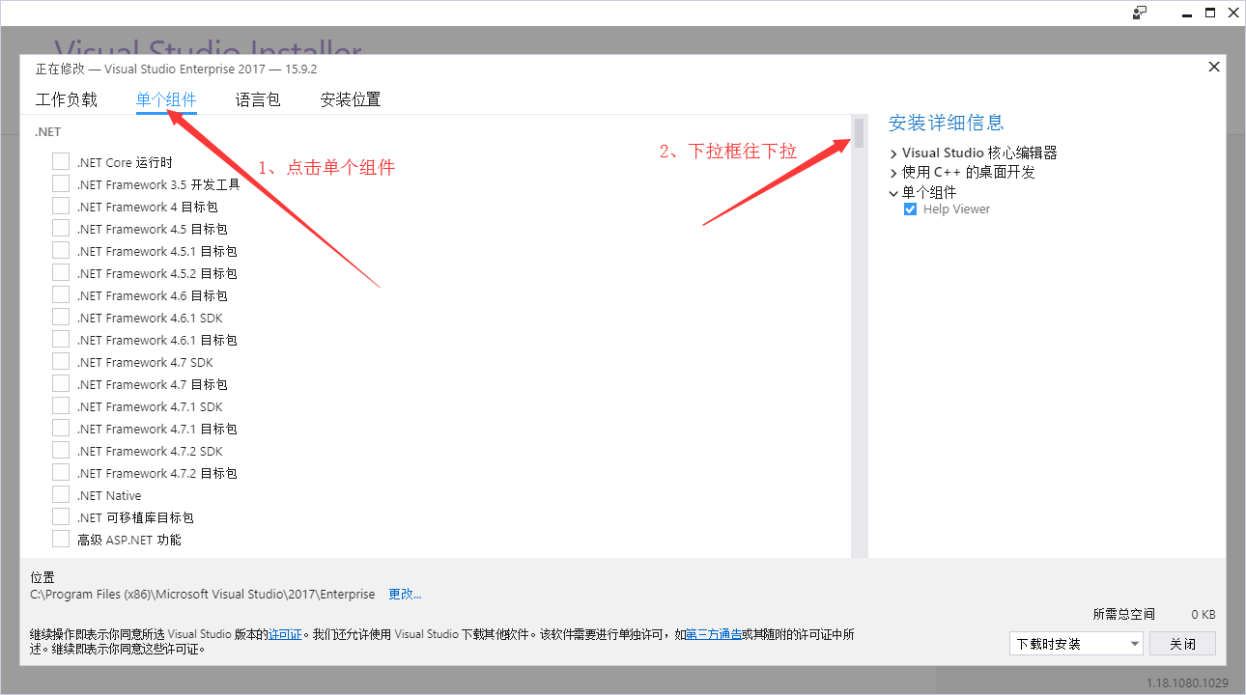Tick .NET Framework 4.7.1 目标包
Image resolution: width=1246 pixels, height=695 pixels.
[x=61, y=429]
